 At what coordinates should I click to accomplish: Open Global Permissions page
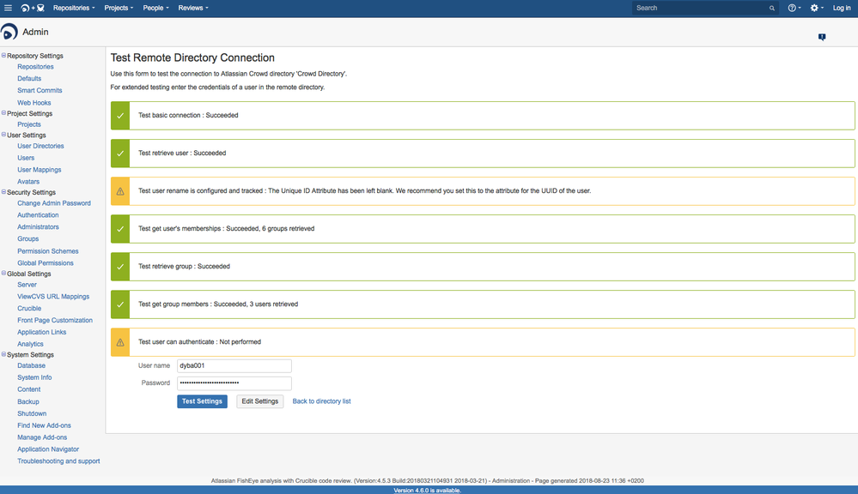[x=45, y=262]
